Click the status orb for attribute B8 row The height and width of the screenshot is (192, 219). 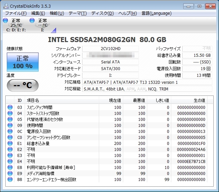coord(10,180)
